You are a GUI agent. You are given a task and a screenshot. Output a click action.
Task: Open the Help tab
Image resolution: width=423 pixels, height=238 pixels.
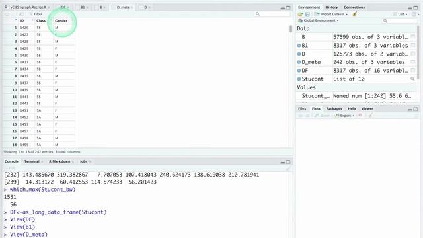[352, 108]
